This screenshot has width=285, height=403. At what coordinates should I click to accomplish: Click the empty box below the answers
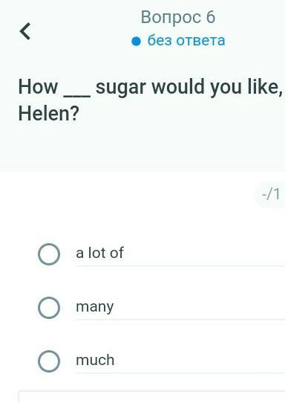151,397
